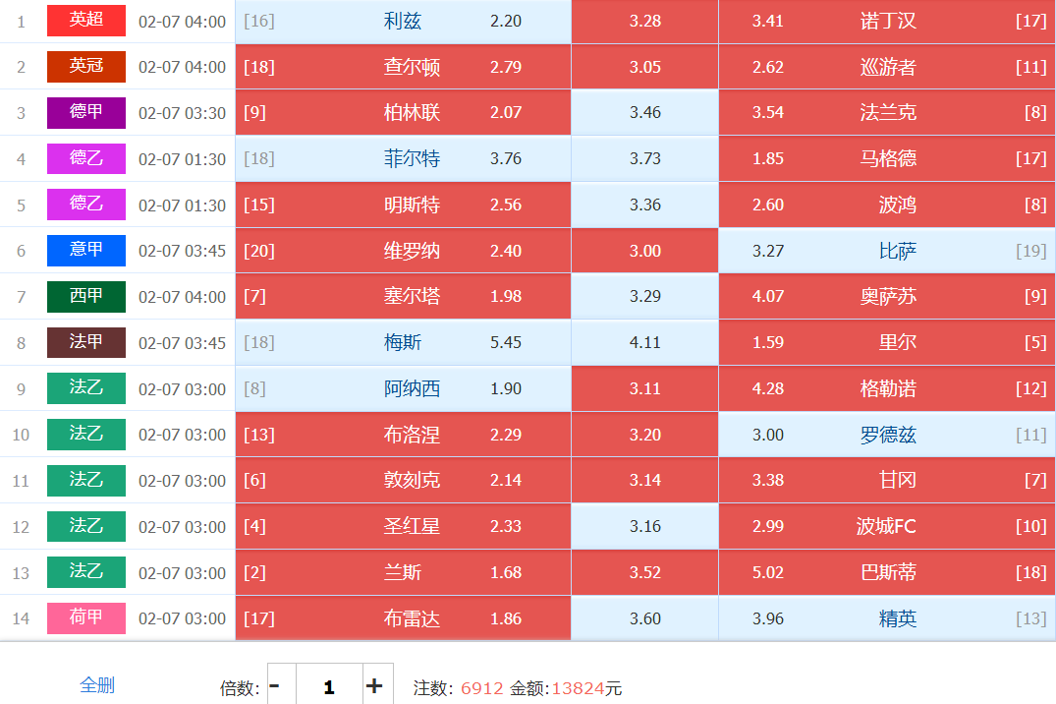Click the 德乙 badge in row 4
Image resolution: width=1056 pixels, height=704 pixels.
[x=86, y=158]
